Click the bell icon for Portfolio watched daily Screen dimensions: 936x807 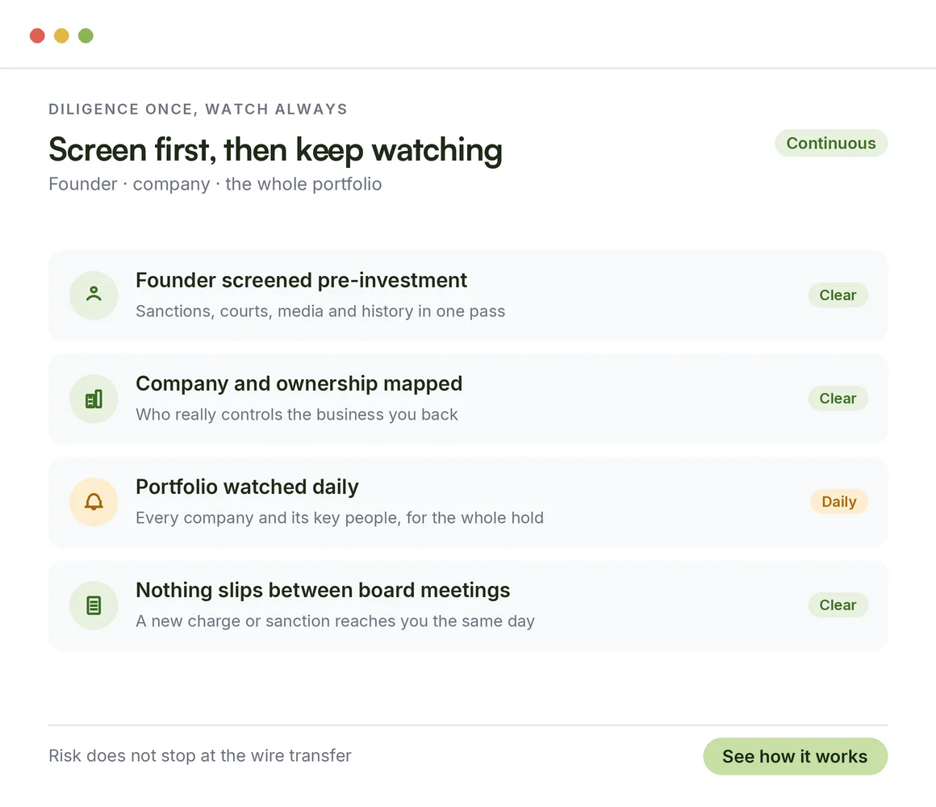point(94,501)
